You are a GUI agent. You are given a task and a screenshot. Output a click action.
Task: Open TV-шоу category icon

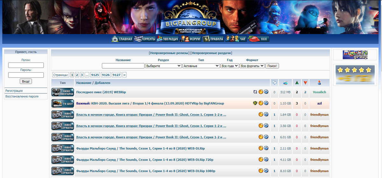pyautogui.click(x=63, y=103)
